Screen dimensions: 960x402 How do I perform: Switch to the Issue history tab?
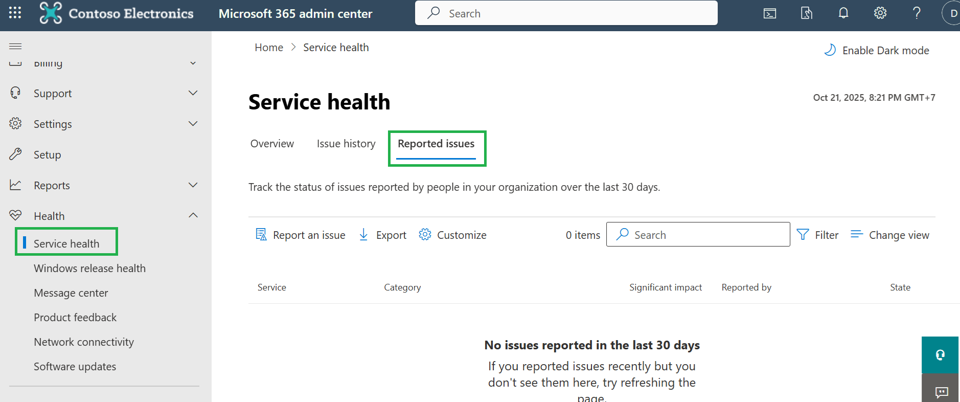pos(346,144)
